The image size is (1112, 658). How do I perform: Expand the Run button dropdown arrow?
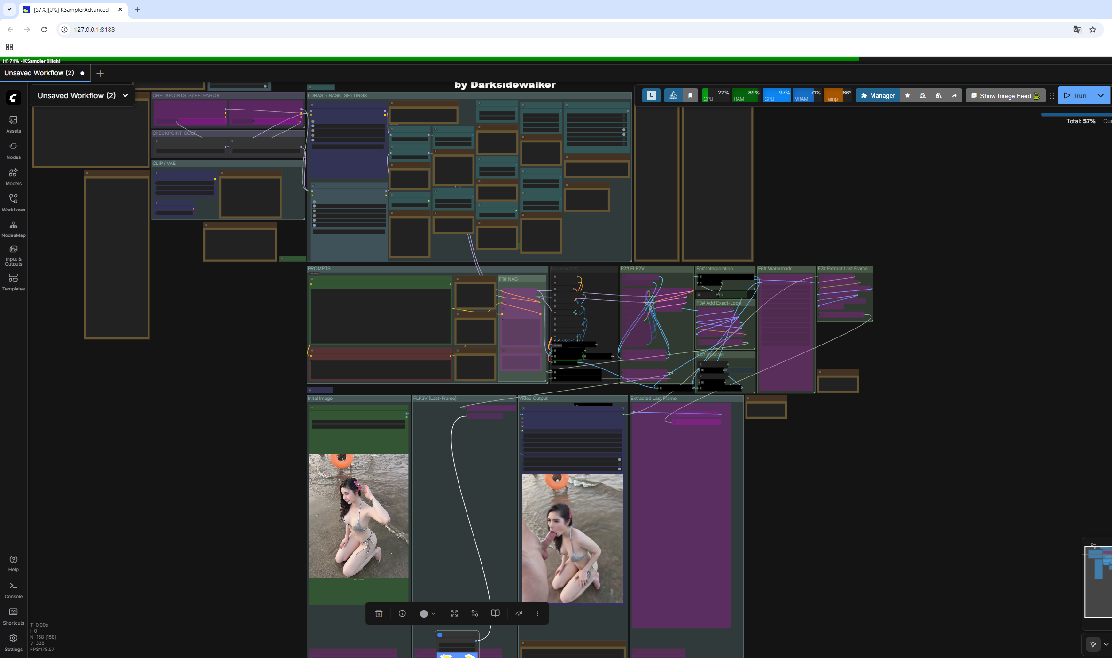point(1101,95)
